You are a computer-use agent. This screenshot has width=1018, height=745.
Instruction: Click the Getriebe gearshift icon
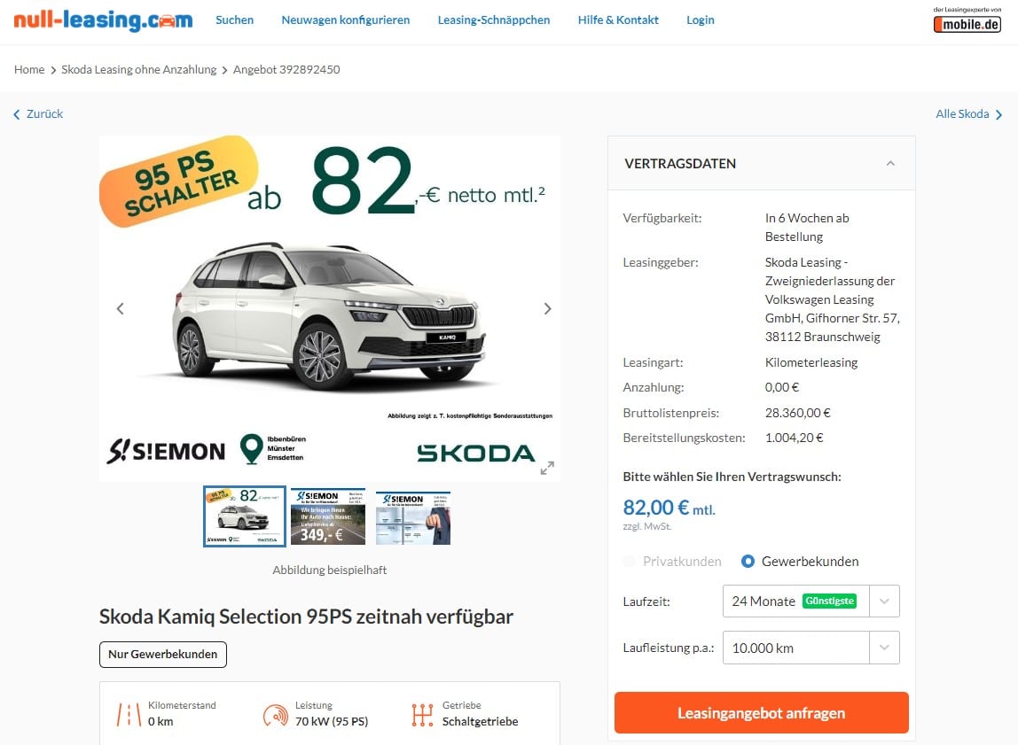422,715
